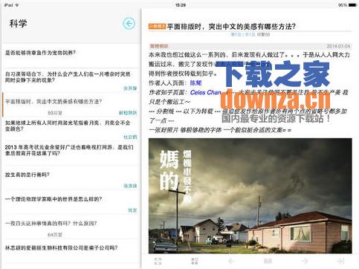Open the stormy houses photo in article

click(x=250, y=195)
